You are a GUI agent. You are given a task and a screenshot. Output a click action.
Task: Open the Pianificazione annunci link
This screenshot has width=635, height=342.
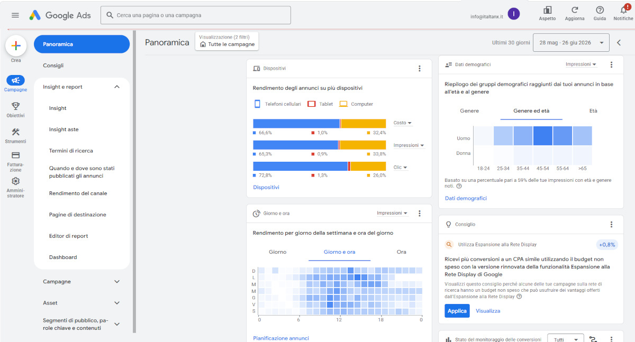(x=281, y=338)
